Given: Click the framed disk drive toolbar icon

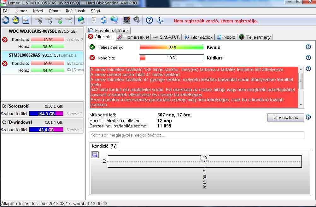Looking at the screenshot, I should tap(26, 20).
